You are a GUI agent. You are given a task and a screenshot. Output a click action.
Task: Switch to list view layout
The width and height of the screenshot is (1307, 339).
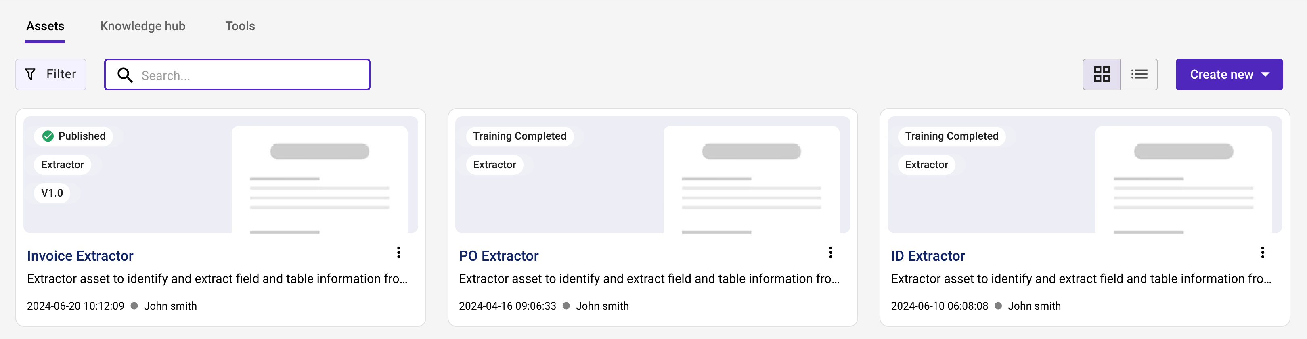click(x=1139, y=75)
